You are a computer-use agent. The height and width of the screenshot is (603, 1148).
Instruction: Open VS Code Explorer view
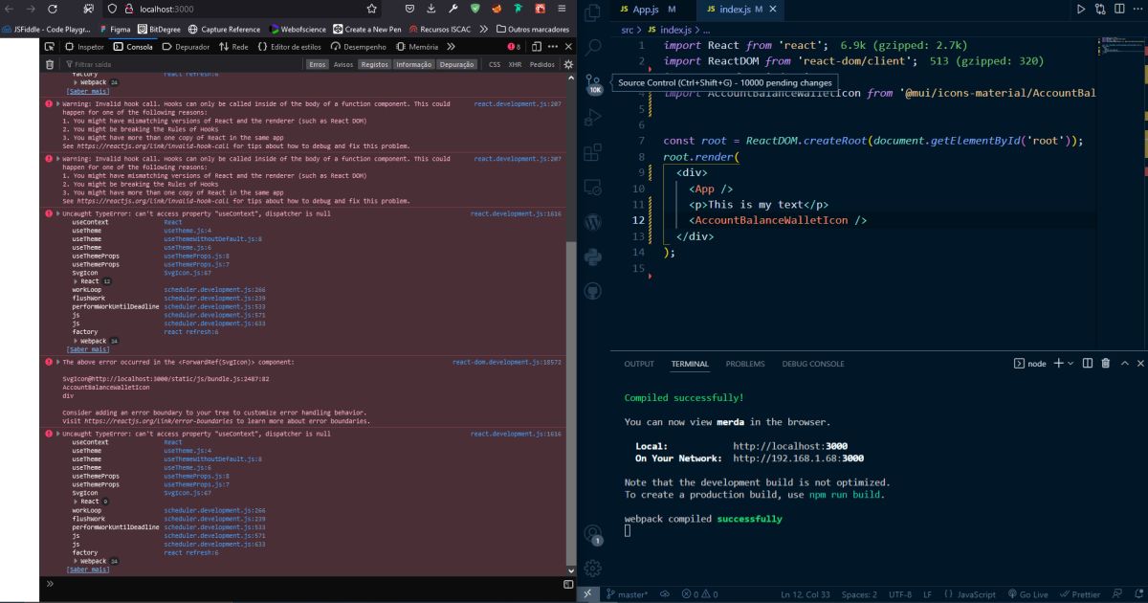click(592, 13)
